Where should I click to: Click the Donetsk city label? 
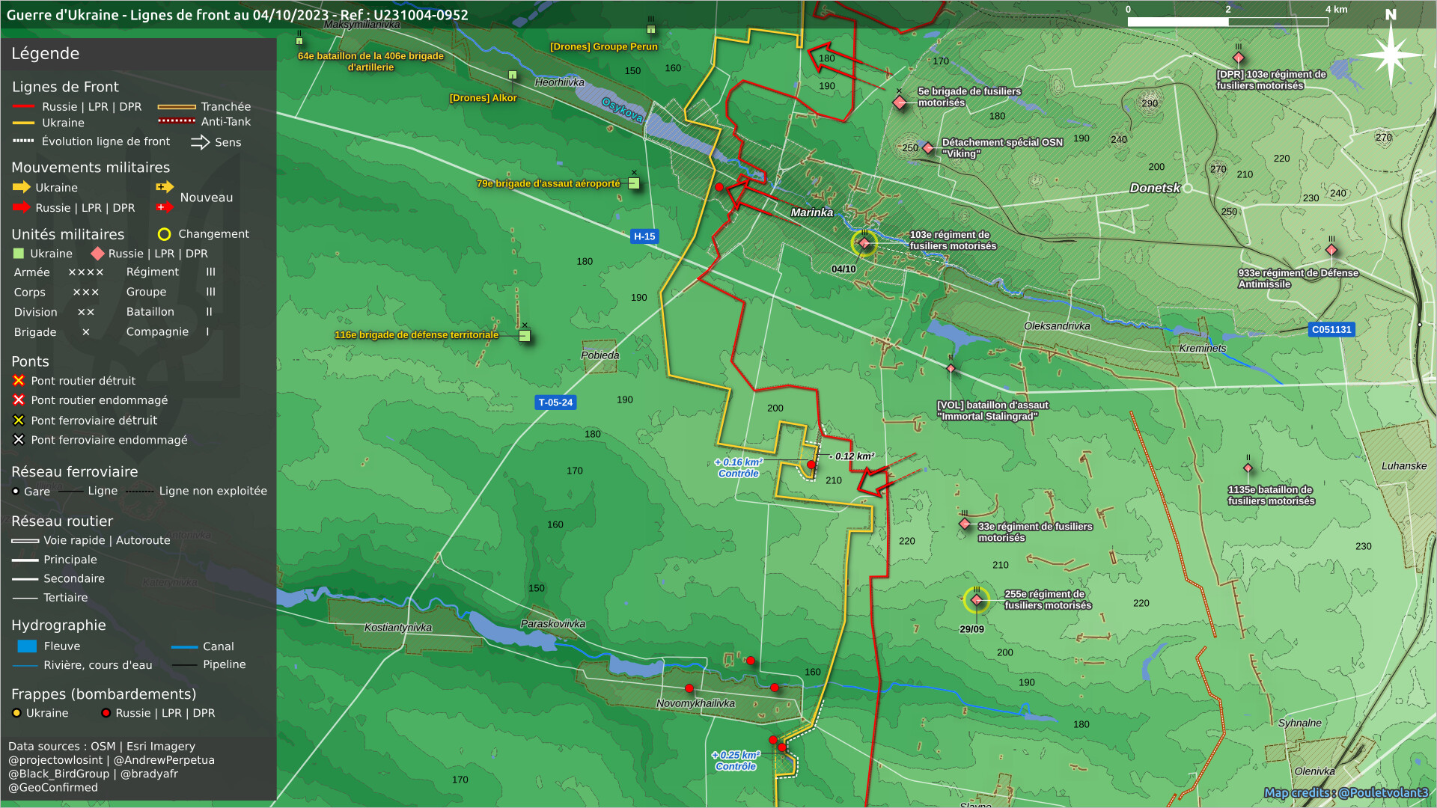tap(1154, 189)
